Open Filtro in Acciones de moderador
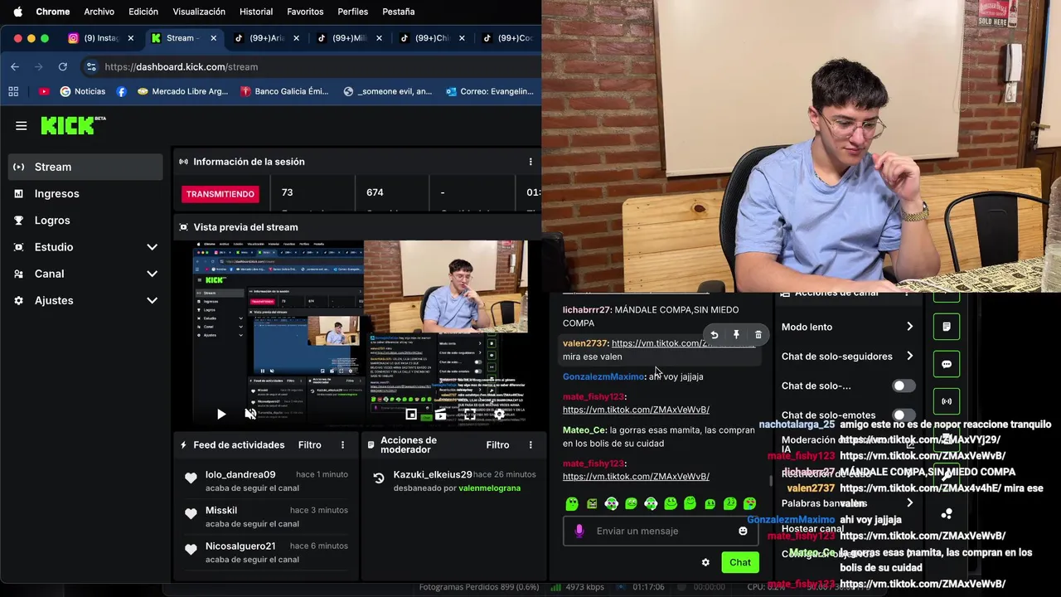 coord(497,445)
